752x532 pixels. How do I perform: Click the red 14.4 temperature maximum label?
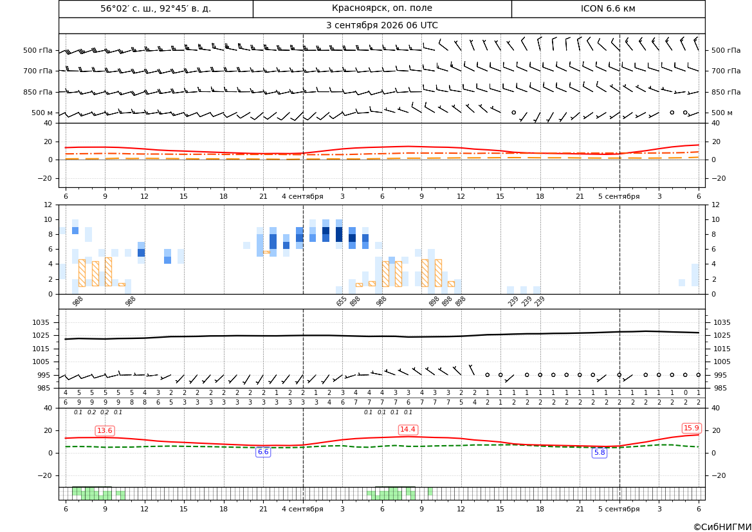pyautogui.click(x=408, y=429)
